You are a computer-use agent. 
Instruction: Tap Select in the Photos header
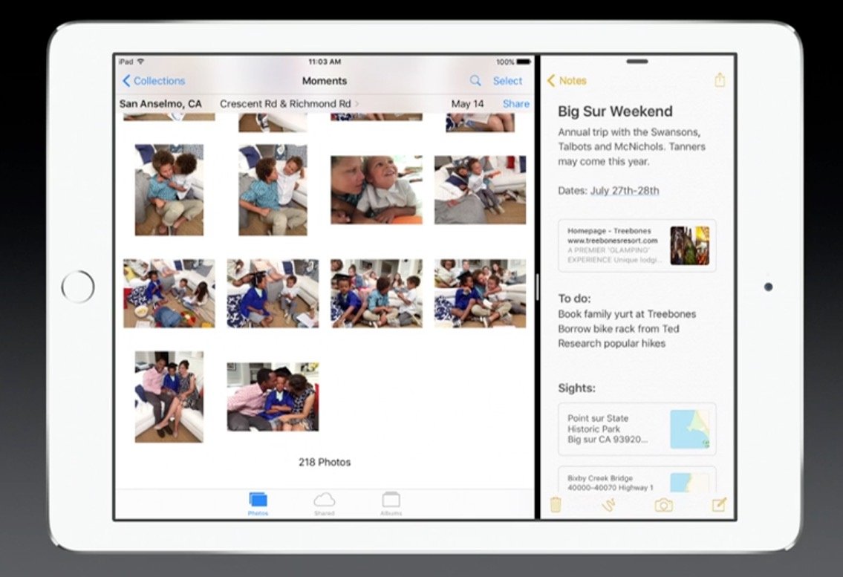tap(507, 81)
